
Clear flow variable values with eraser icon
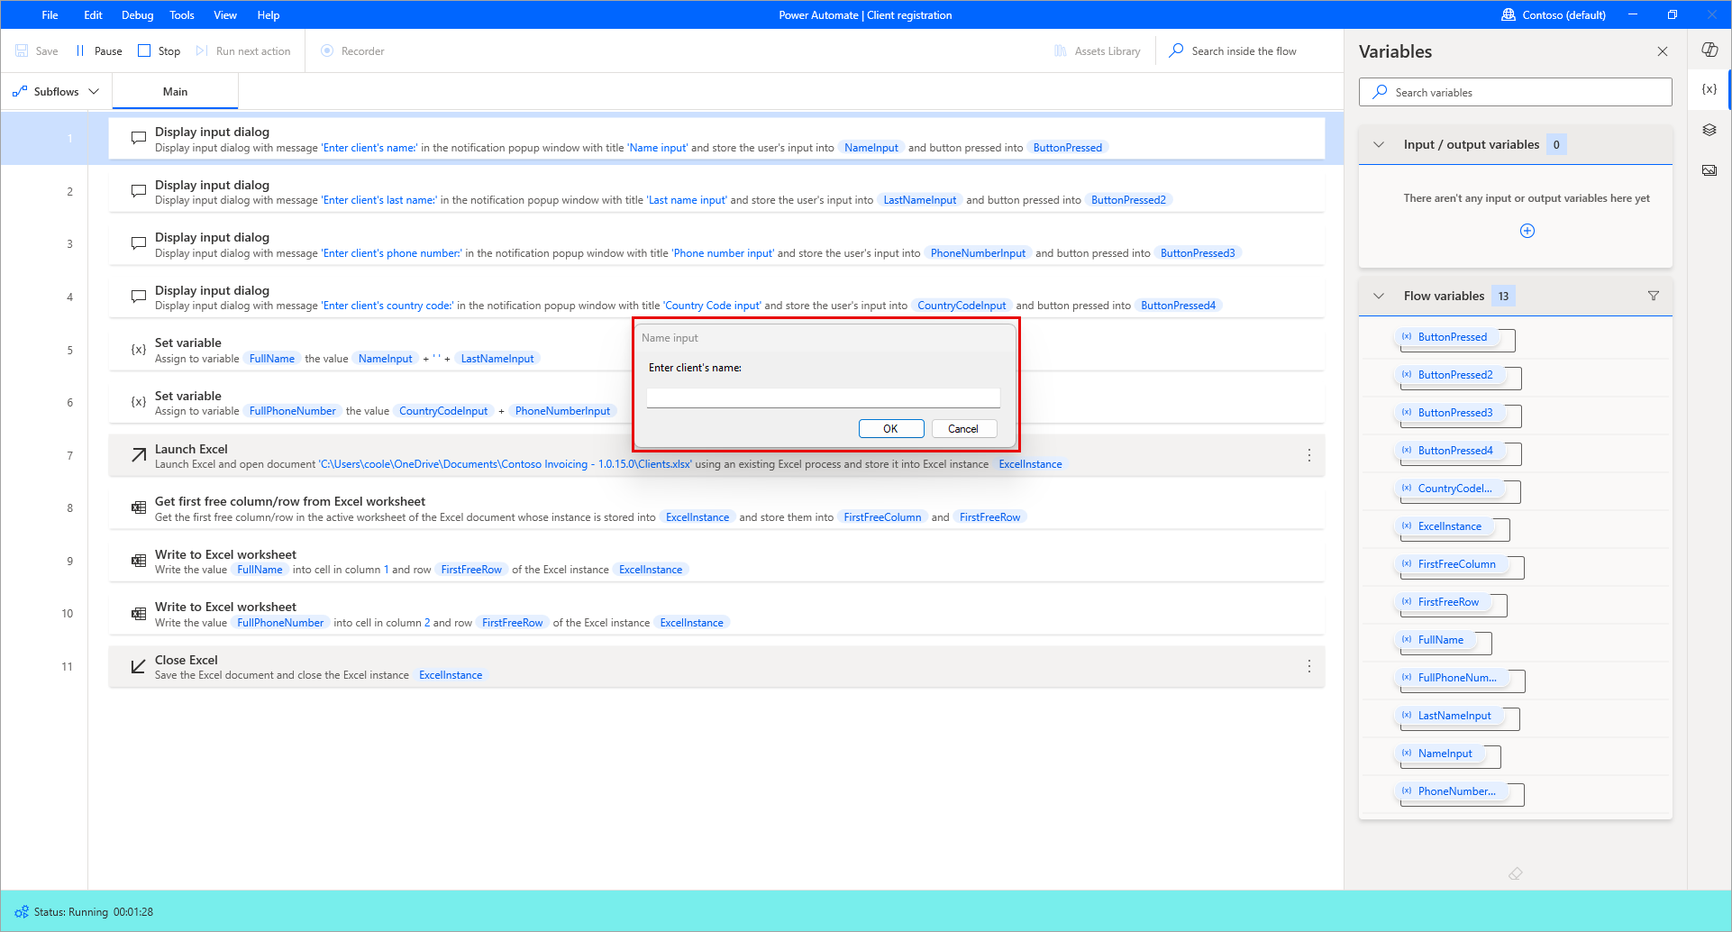1515,873
